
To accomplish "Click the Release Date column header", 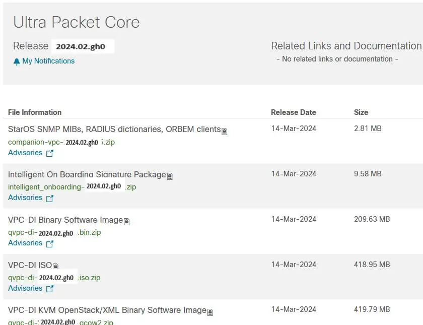I will point(294,112).
